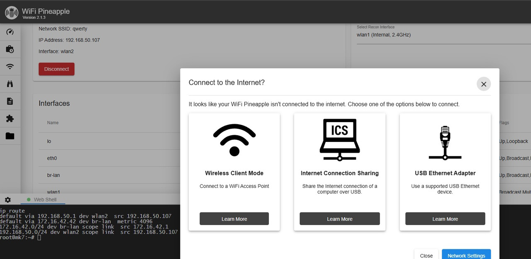Open the Files folder icon in sidebar
This screenshot has width=531, height=259.
10,136
